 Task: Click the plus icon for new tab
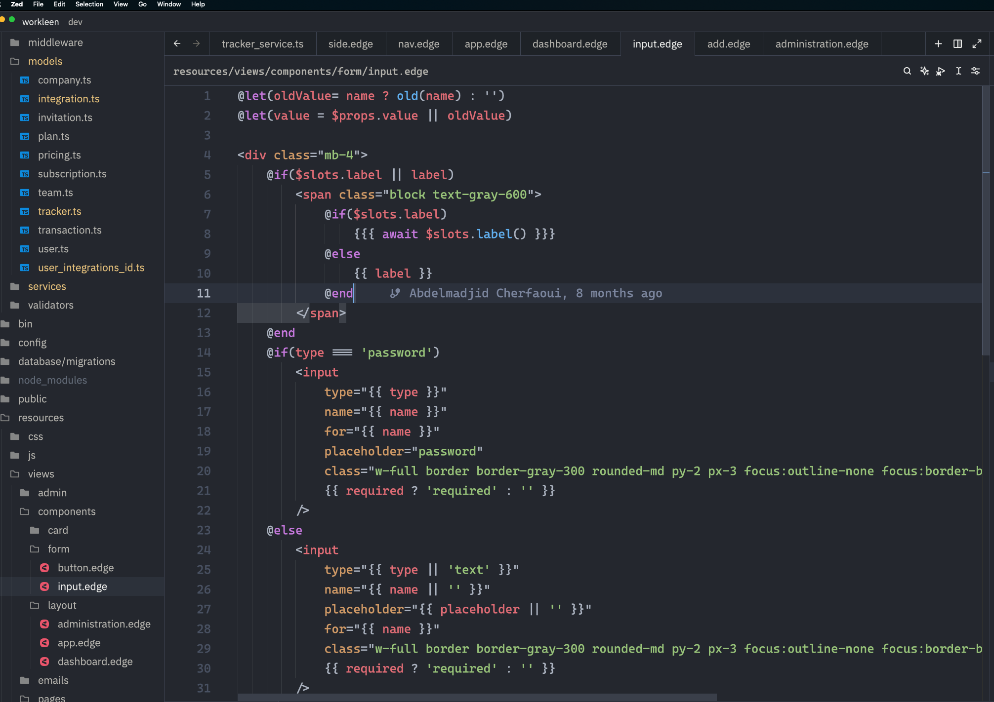point(938,44)
